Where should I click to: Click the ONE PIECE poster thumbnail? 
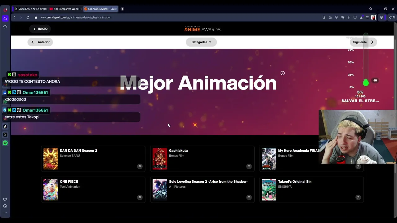coord(51,190)
